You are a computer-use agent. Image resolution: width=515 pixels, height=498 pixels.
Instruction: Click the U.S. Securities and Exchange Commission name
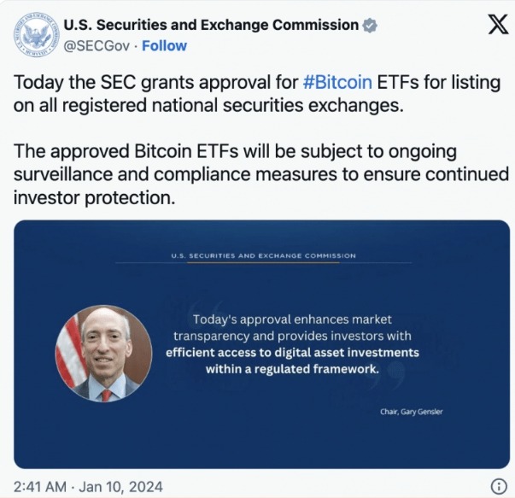(x=212, y=26)
